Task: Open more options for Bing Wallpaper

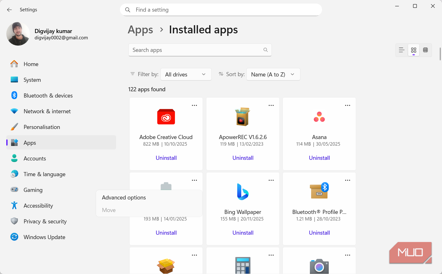Action: click(x=271, y=180)
